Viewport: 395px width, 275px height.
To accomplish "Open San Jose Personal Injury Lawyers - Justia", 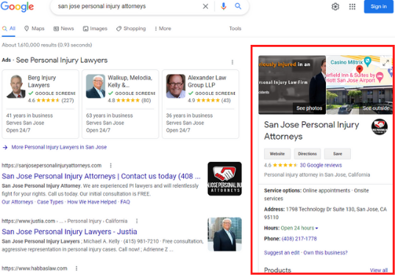I will [69, 232].
